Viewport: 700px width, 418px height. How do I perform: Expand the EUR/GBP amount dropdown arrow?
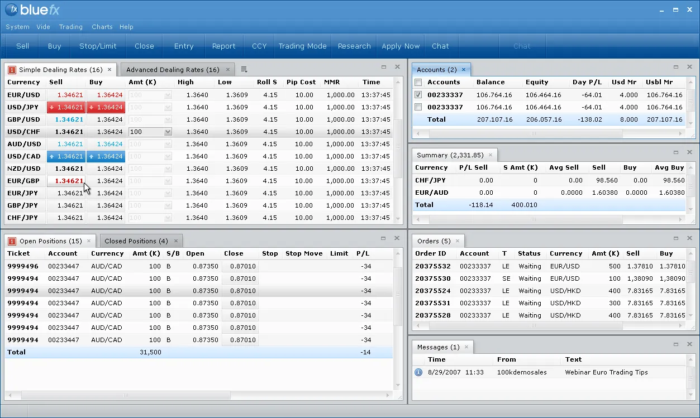[x=168, y=181]
